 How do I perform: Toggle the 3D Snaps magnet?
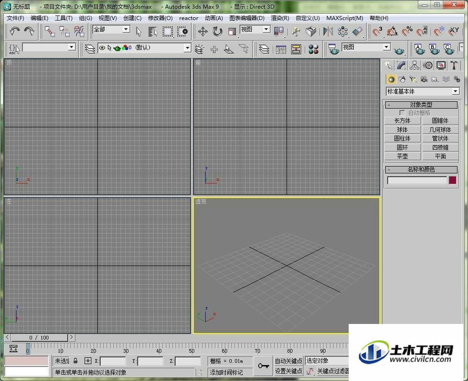click(377, 31)
